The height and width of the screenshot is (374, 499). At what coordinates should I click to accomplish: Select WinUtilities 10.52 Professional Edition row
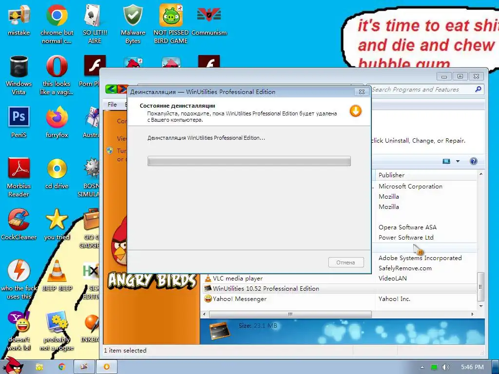pos(340,288)
